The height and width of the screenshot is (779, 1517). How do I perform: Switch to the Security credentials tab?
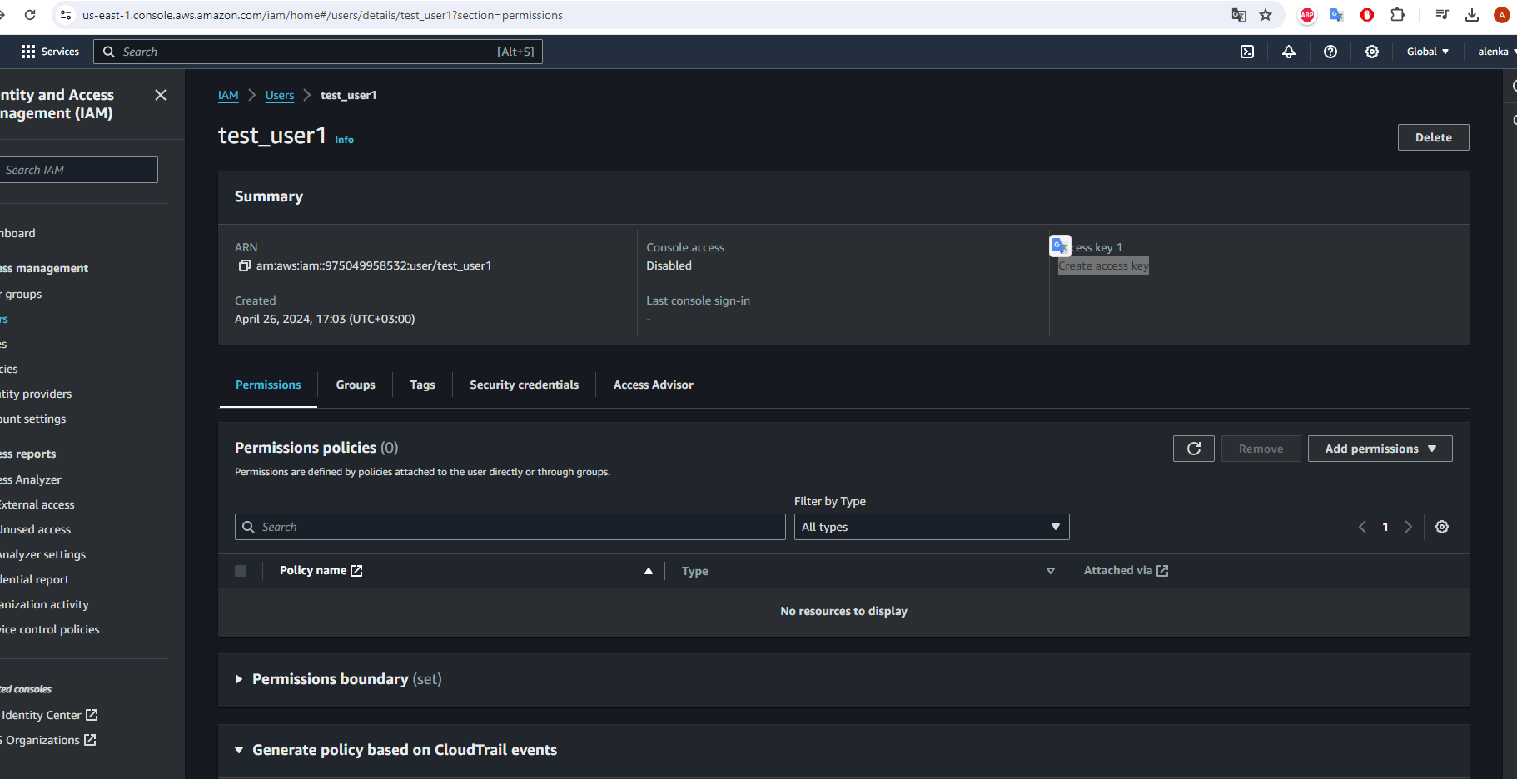[524, 385]
